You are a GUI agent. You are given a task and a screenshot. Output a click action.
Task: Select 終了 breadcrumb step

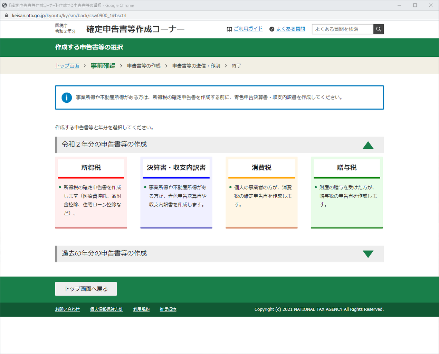(237, 66)
